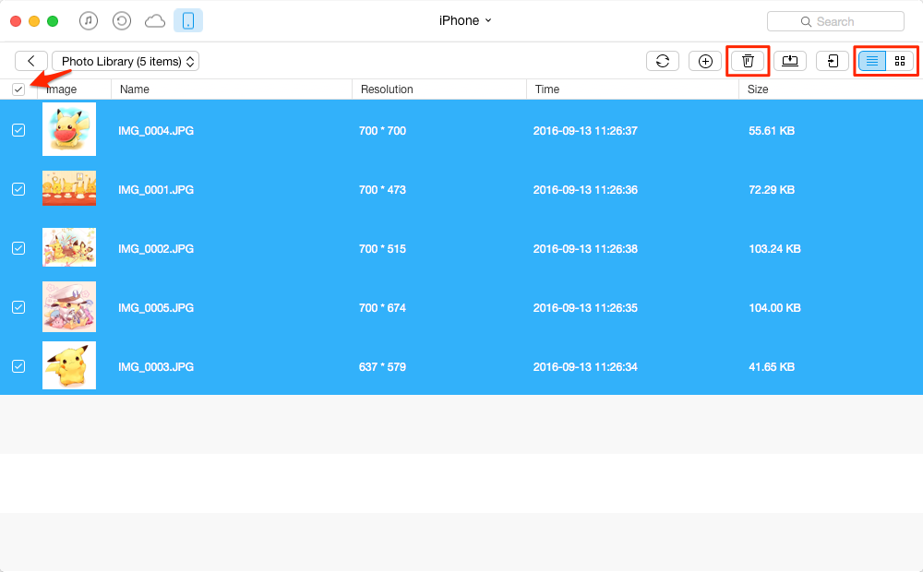Go back with the left chevron button
The height and width of the screenshot is (572, 923).
tap(31, 61)
